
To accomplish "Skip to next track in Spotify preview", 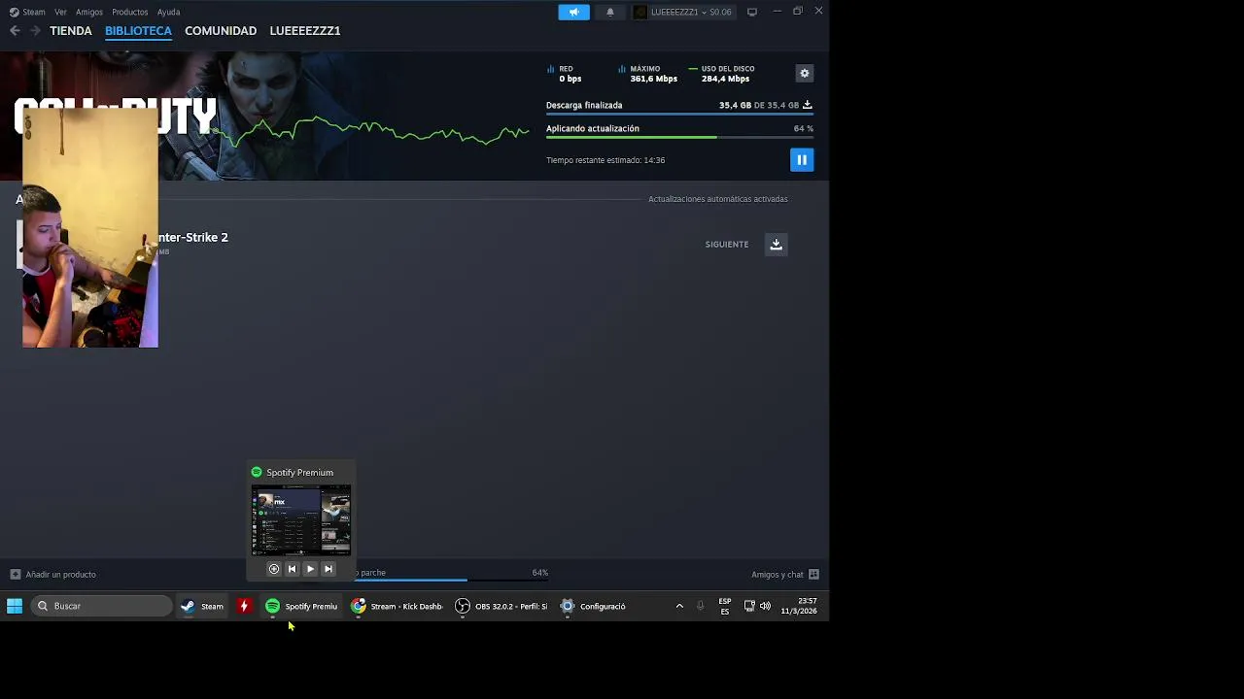I will coord(328,569).
